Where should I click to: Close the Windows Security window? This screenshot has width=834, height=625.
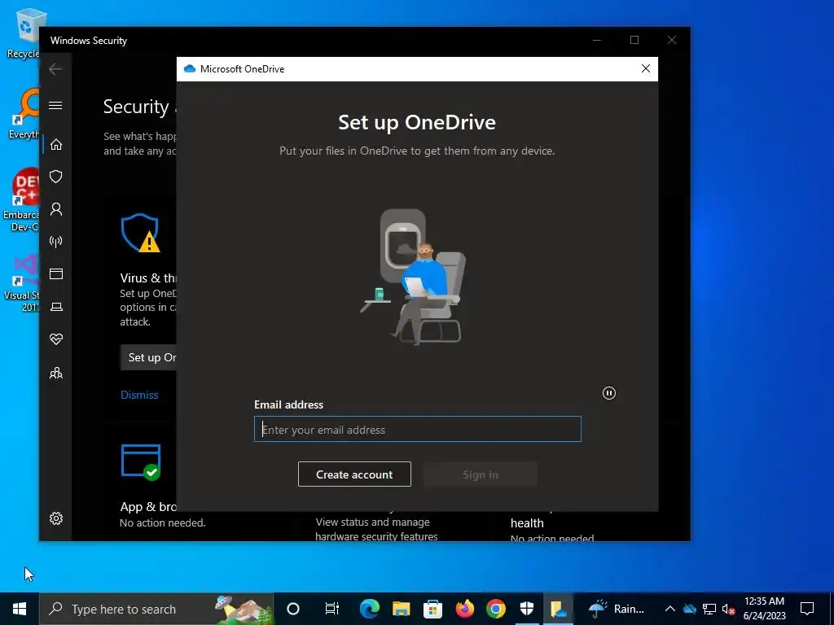click(672, 41)
